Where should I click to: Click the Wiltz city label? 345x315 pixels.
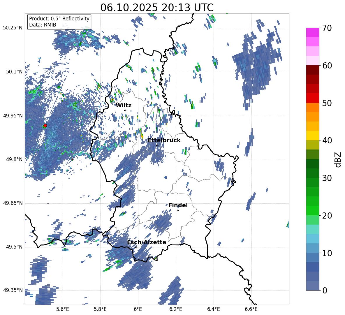pos(124,105)
